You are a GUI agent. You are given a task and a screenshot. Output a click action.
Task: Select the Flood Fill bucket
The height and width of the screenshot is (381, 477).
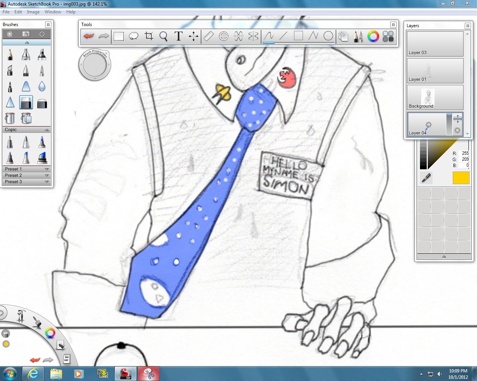tap(10, 118)
